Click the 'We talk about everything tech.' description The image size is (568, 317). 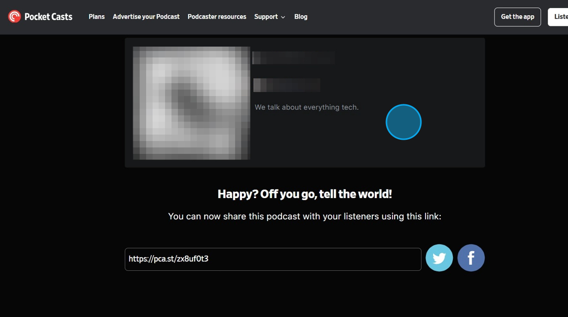(306, 107)
